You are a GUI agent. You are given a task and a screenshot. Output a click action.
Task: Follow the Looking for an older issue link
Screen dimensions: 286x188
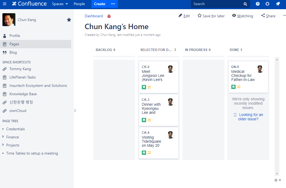[250, 117]
